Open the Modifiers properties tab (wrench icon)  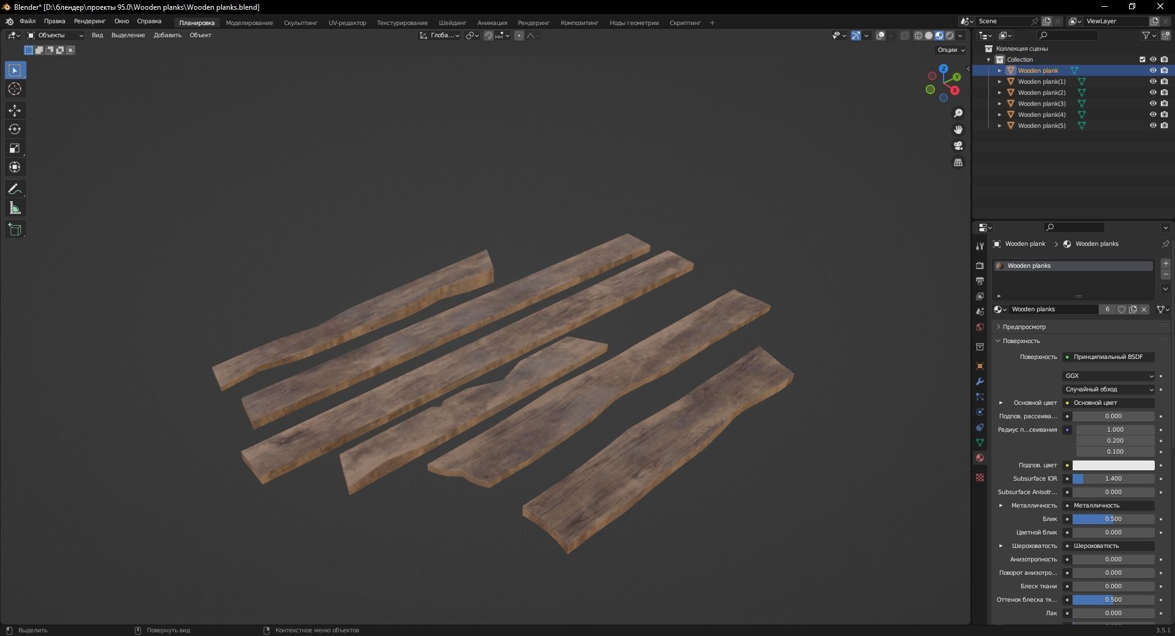(979, 381)
